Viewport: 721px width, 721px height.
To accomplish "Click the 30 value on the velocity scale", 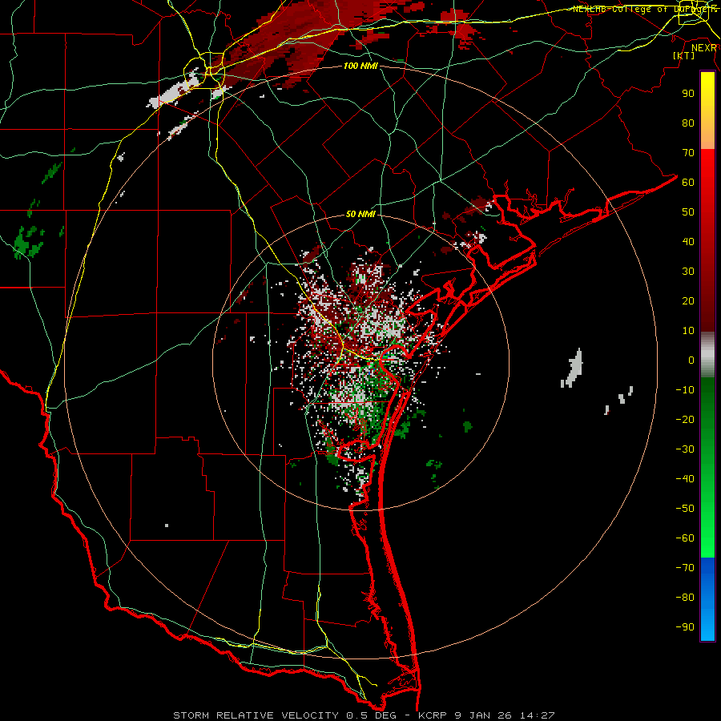I will coord(688,272).
